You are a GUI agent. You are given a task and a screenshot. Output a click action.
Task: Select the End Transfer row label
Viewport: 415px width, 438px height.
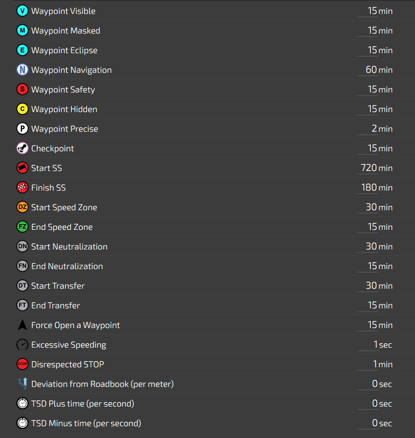coord(56,305)
